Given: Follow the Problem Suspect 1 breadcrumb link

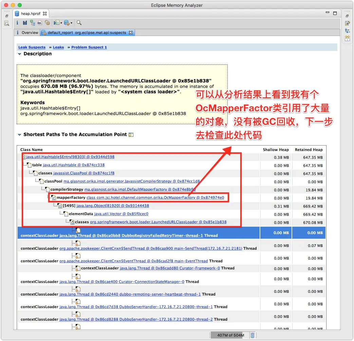Looking at the screenshot, I should [89, 47].
